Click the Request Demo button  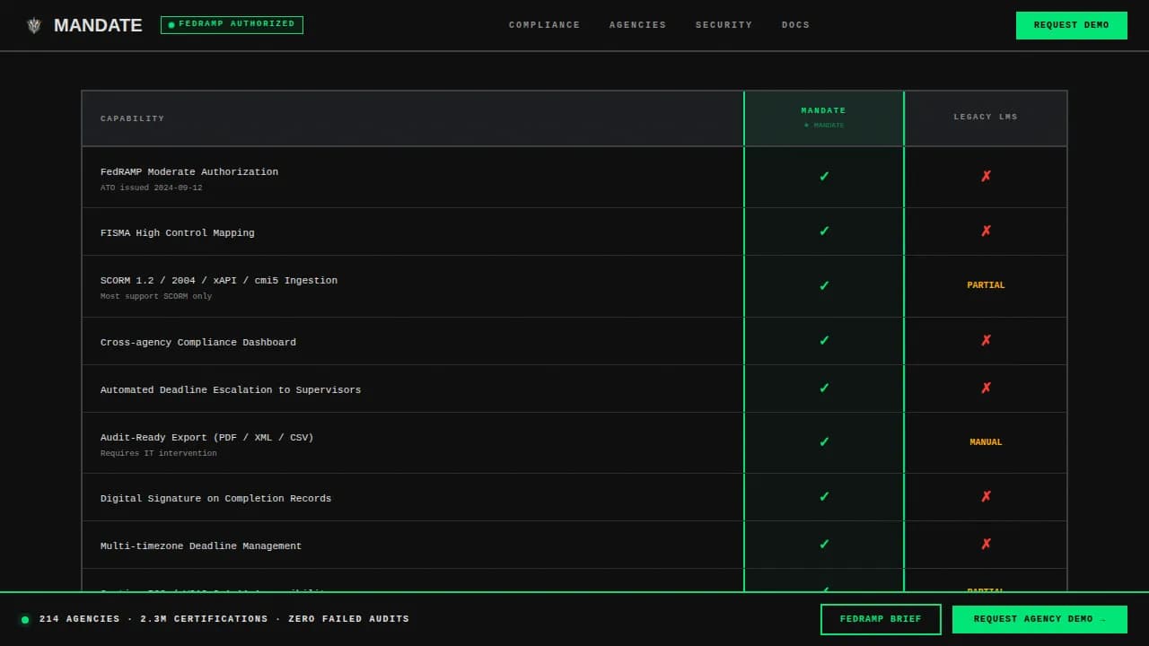[1071, 25]
